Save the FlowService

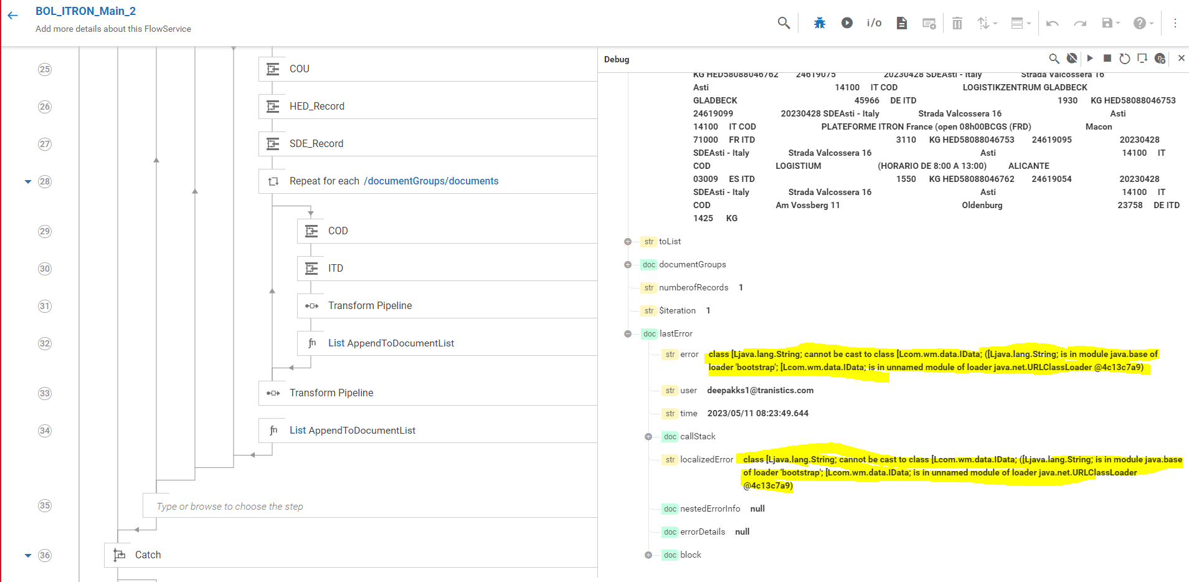pos(1107,23)
